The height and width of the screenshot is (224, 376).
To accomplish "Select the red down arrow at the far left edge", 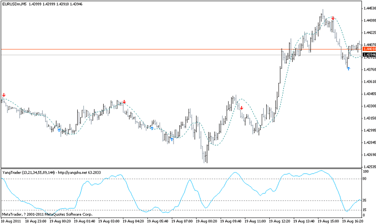I will (4, 95).
